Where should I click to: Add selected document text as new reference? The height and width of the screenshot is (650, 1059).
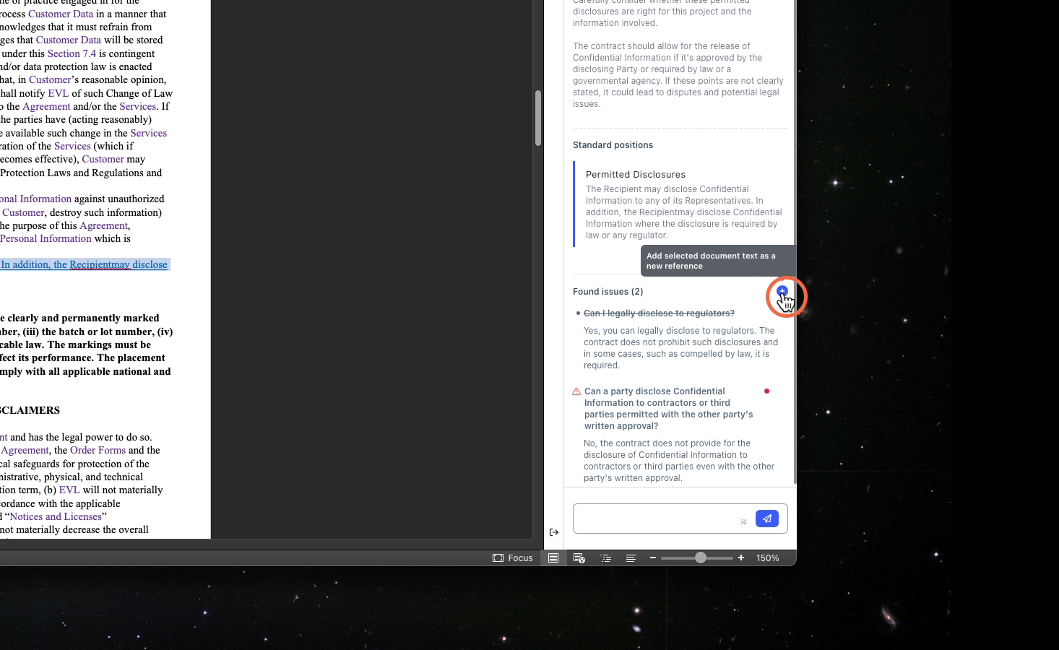tap(782, 291)
